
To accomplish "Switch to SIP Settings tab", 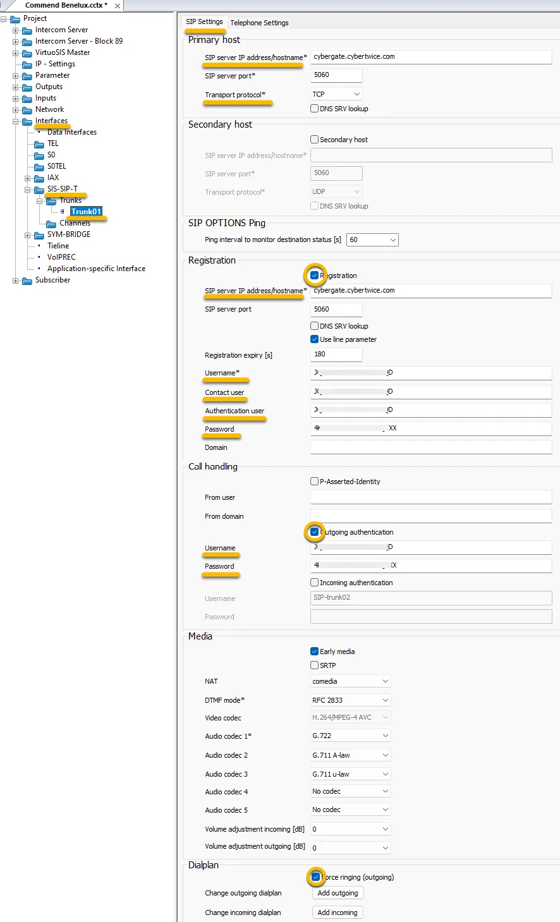I will coord(204,22).
